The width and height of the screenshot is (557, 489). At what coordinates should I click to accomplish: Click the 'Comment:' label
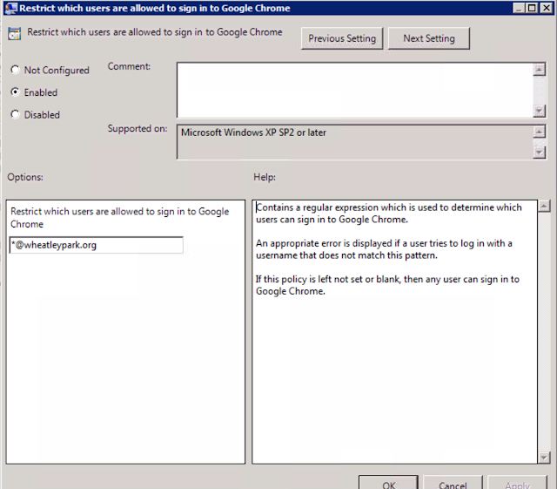tap(129, 66)
